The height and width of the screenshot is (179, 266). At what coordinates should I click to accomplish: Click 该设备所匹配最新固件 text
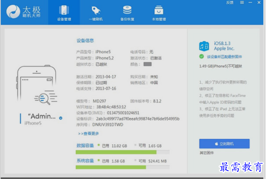(x=224, y=57)
